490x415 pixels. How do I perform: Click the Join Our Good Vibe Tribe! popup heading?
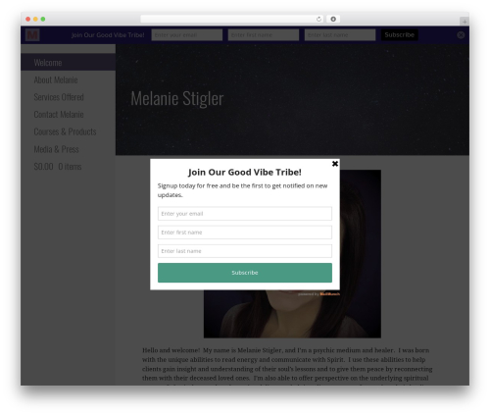pyautogui.click(x=245, y=173)
